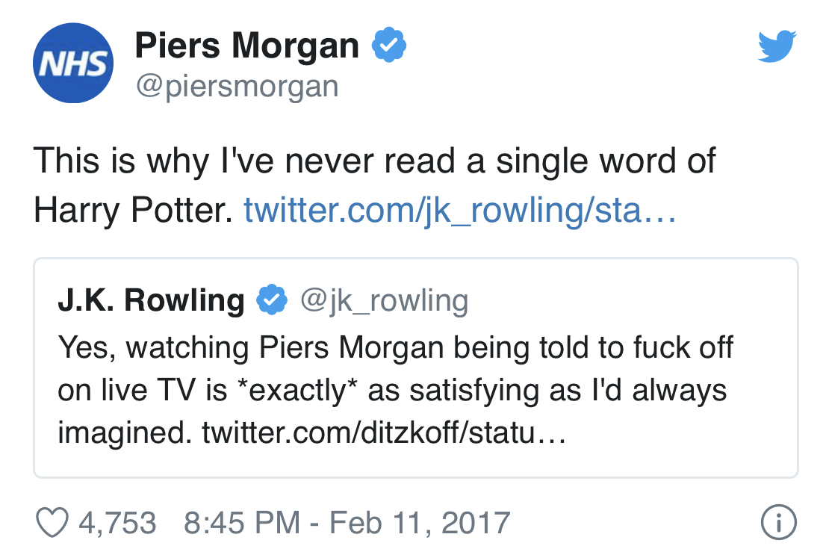This screenshot has width=826, height=546.
Task: Follow the twitter.com/jk_rowling/sta… link
Action: [x=460, y=211]
